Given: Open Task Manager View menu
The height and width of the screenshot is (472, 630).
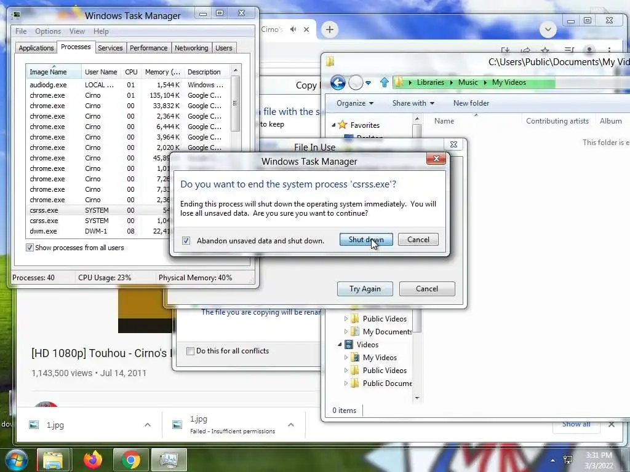Looking at the screenshot, I should tap(77, 31).
